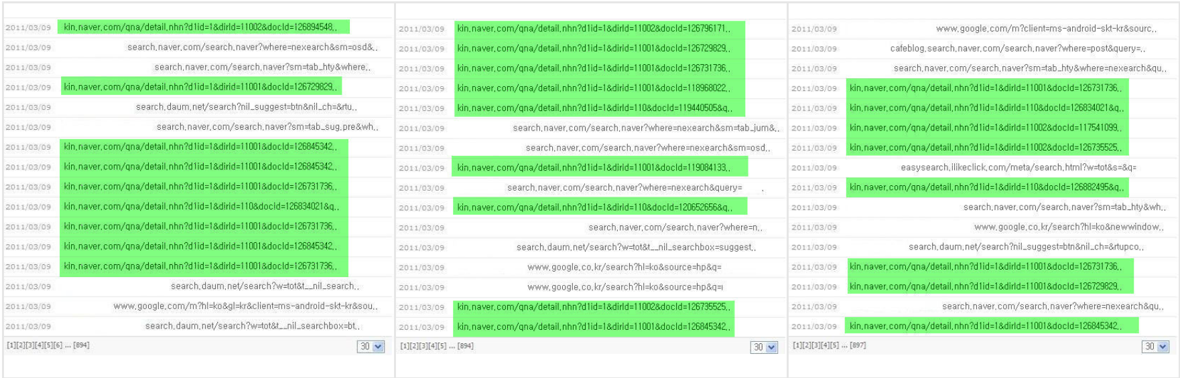Select left panel row with docId=126894548

204,27
